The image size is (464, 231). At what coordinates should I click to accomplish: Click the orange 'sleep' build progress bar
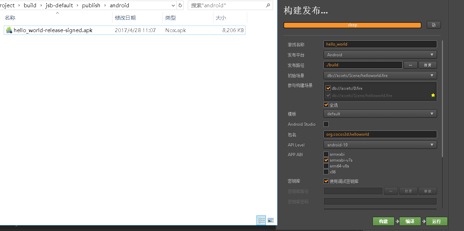pyautogui.click(x=352, y=25)
